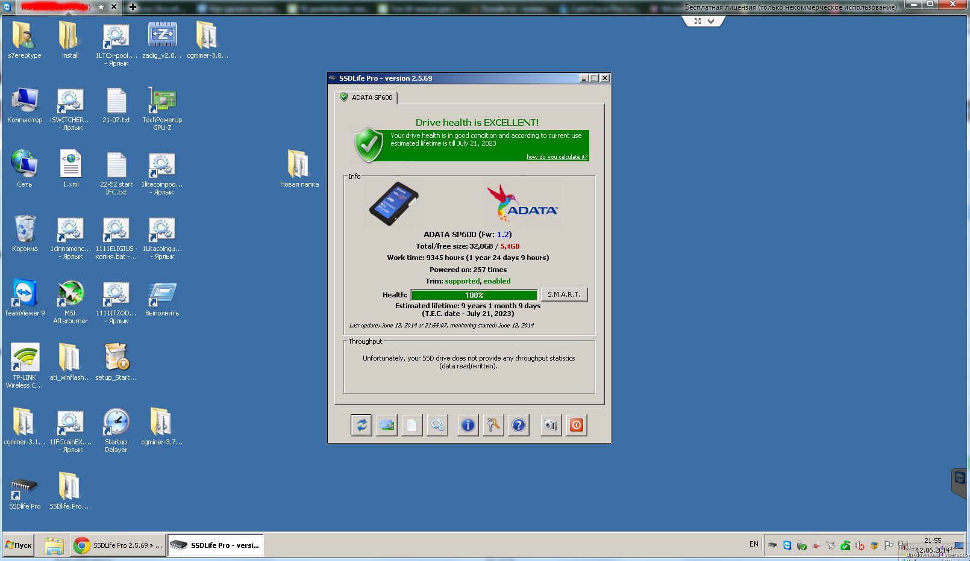This screenshot has width=970, height=561.
Task: Expand the TeamViewer toolbar chevron arrow
Action: [712, 21]
